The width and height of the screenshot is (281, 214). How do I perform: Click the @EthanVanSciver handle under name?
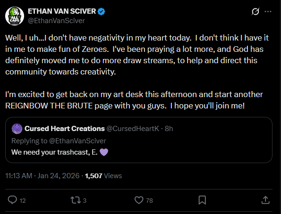56,21
